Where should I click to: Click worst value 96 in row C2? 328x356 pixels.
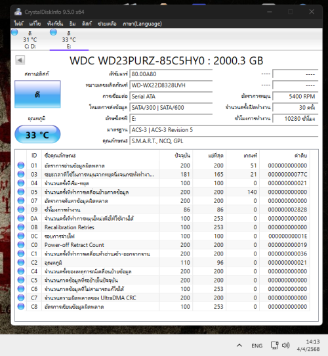click(x=220, y=263)
